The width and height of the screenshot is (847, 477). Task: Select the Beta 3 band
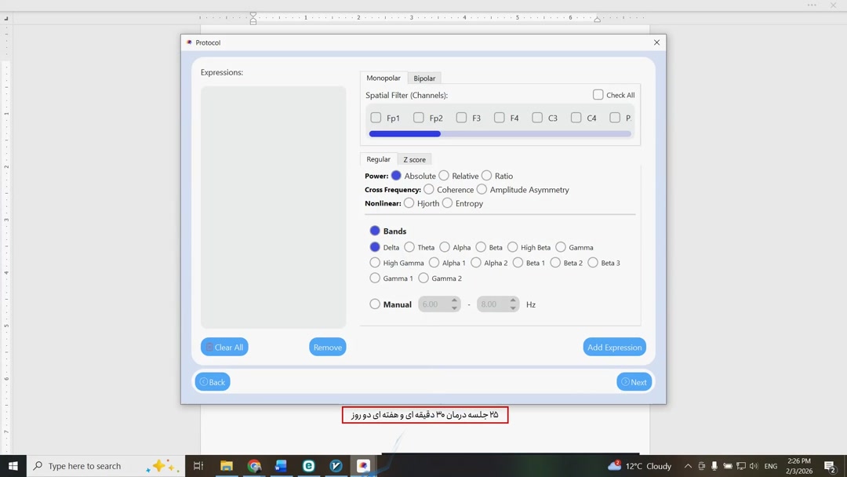pyautogui.click(x=593, y=263)
